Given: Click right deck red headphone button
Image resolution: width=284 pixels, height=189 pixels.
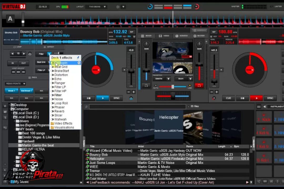Looking at the screenshot, I should click(x=199, y=86).
